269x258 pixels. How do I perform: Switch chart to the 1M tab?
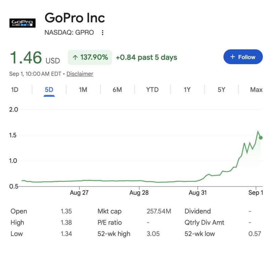tap(83, 89)
